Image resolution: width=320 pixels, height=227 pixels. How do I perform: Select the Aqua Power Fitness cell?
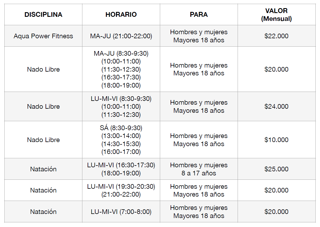pyautogui.click(x=43, y=36)
